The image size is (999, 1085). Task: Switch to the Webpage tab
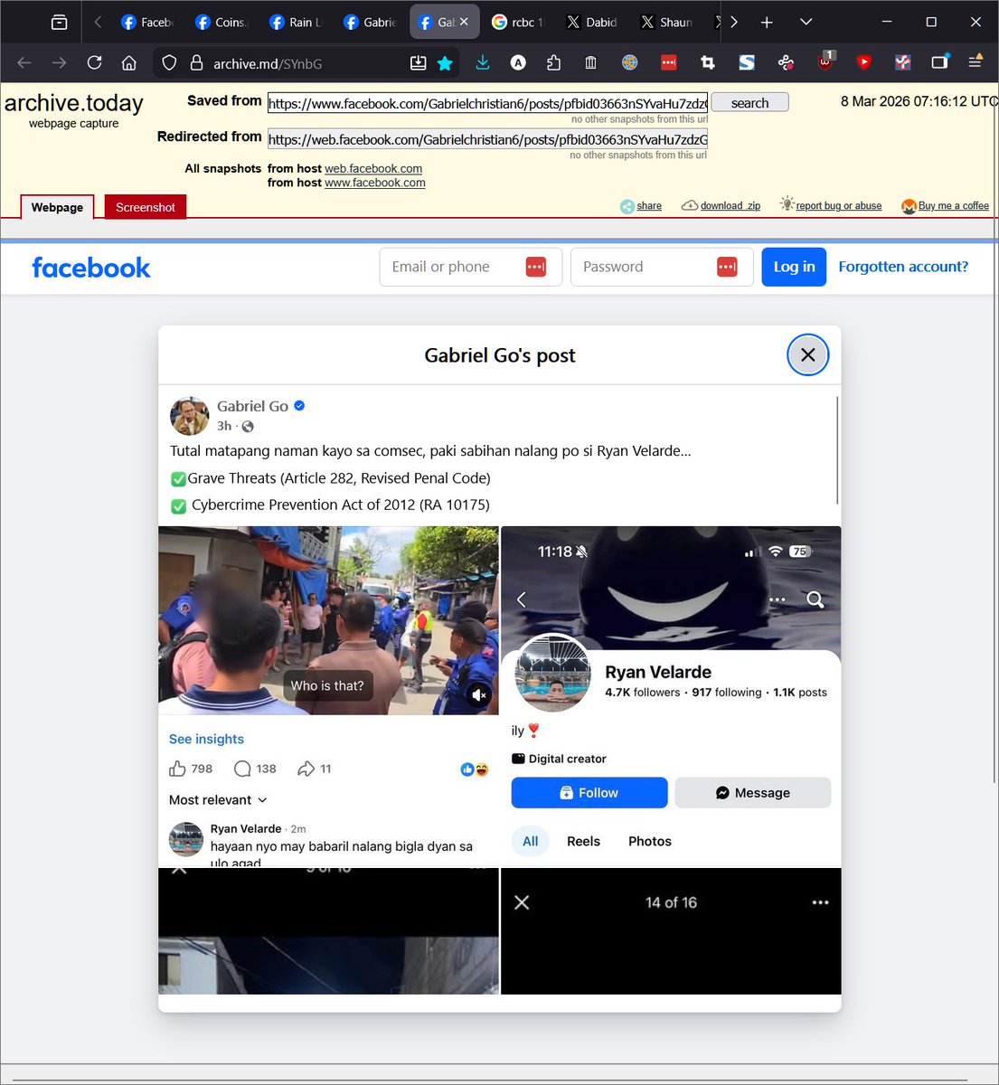(57, 207)
